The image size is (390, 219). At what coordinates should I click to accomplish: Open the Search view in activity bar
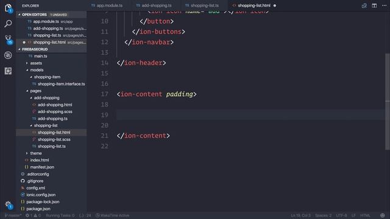click(x=8, y=24)
